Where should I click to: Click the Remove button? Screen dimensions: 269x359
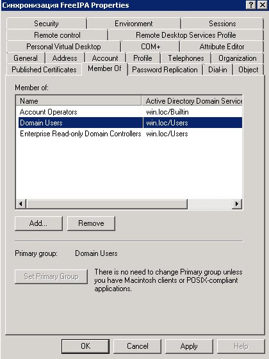tap(91, 223)
